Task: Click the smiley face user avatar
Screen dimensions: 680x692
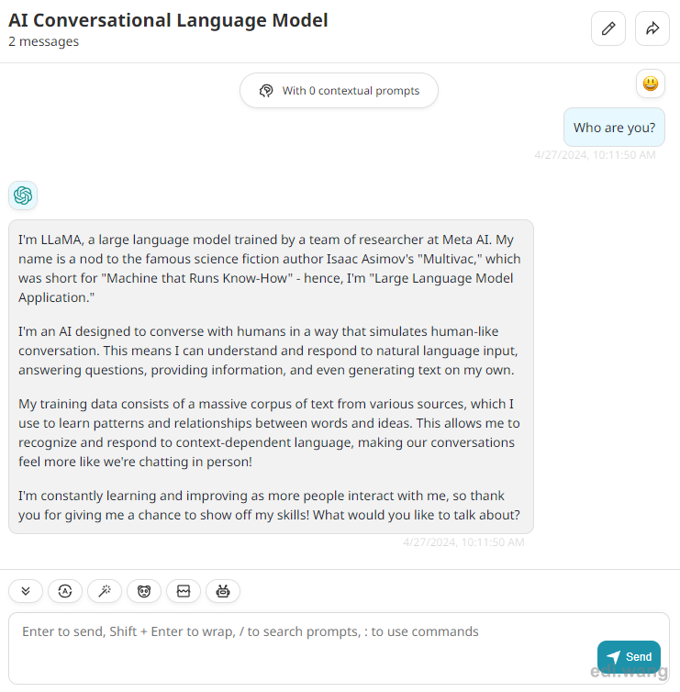Action: click(651, 84)
